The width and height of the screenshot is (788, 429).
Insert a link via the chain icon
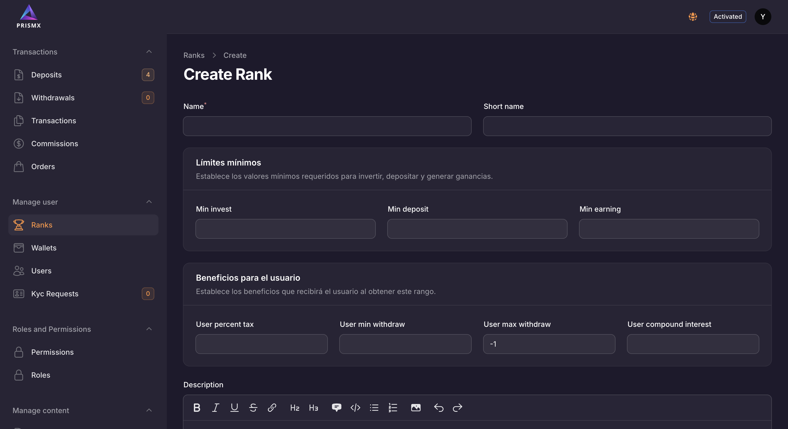point(272,408)
